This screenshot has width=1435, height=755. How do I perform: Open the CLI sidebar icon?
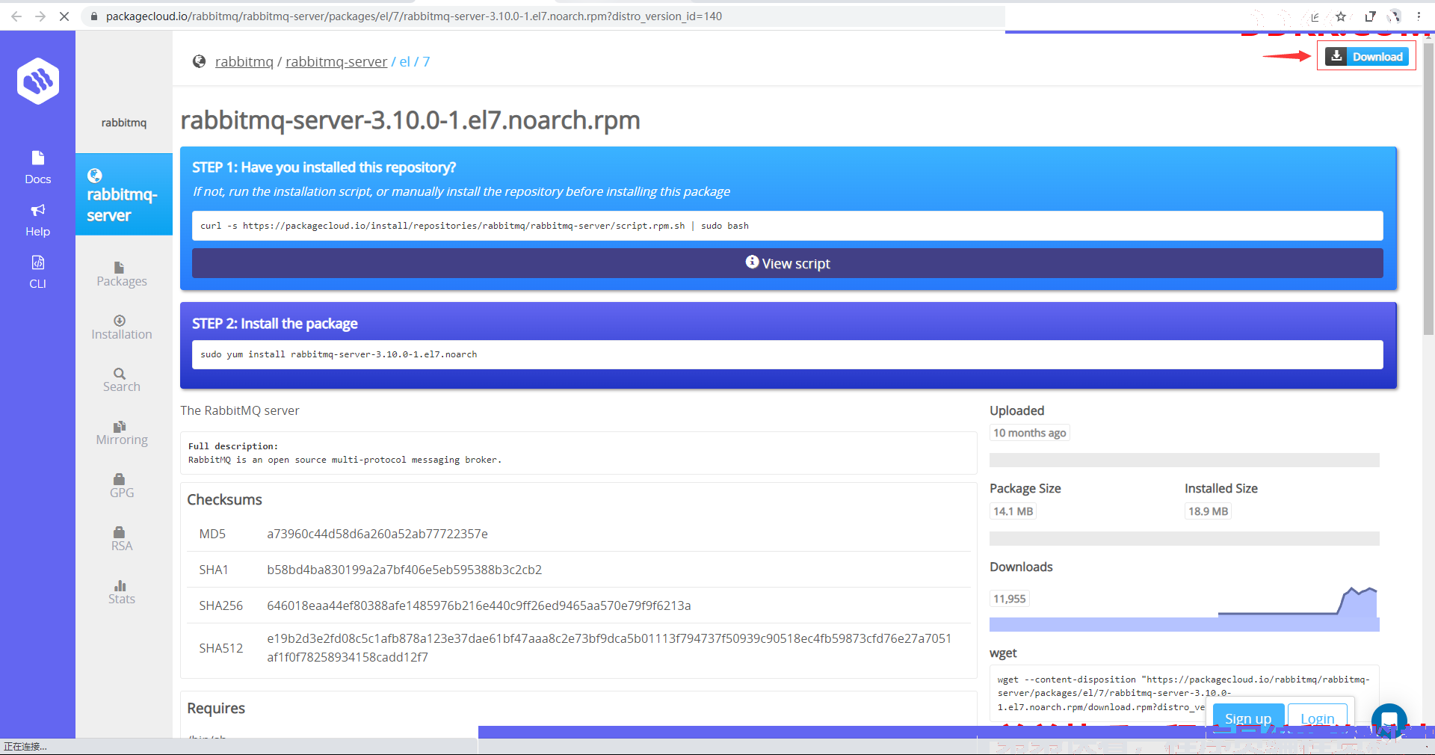(38, 262)
